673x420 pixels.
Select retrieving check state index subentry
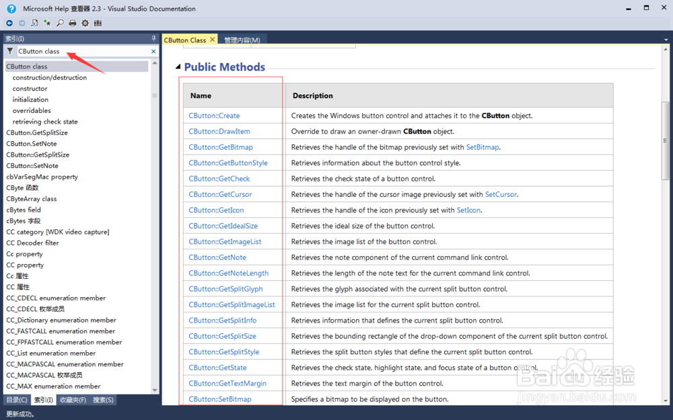tap(45, 122)
